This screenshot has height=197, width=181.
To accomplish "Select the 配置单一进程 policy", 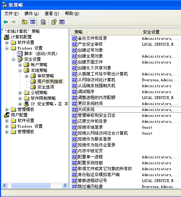I will [90, 157].
